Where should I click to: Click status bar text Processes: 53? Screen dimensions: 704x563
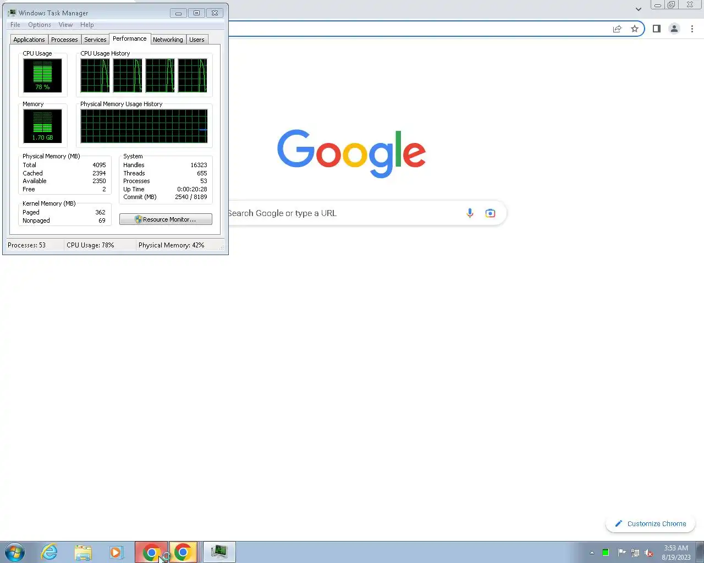(26, 245)
